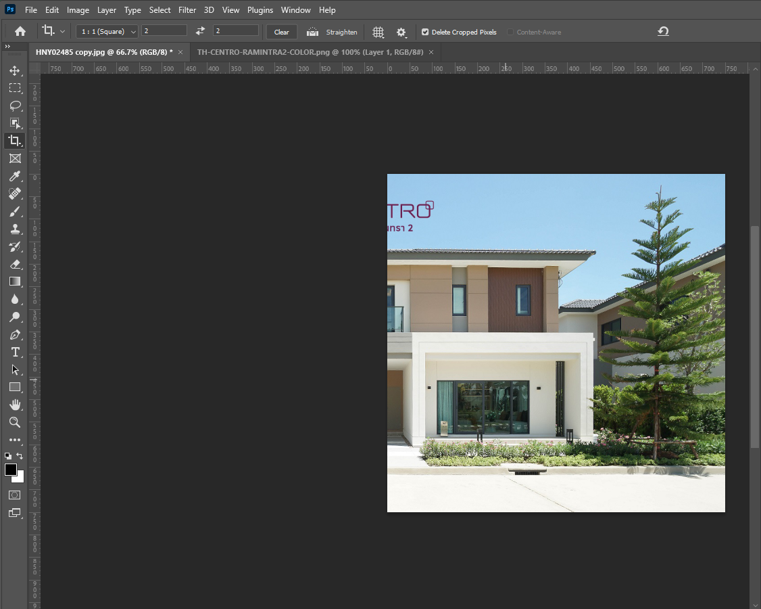The height and width of the screenshot is (609, 761).
Task: Select the Clone Stamp tool
Action: click(15, 229)
